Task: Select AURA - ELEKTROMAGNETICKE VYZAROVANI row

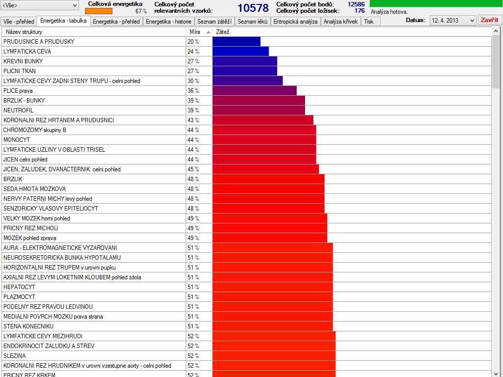Action: (247, 248)
